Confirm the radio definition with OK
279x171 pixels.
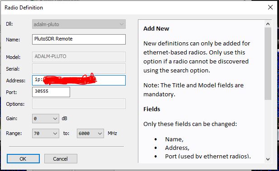pyautogui.click(x=23, y=158)
